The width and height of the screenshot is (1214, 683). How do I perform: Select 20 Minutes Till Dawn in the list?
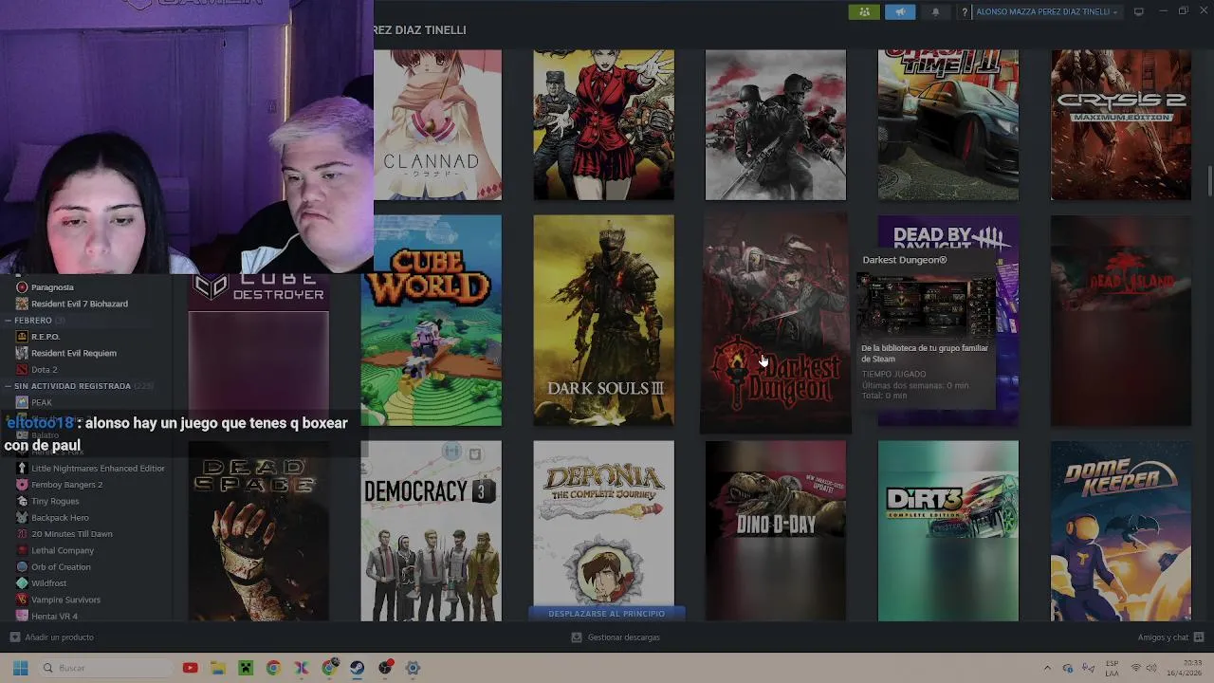pyautogui.click(x=72, y=534)
